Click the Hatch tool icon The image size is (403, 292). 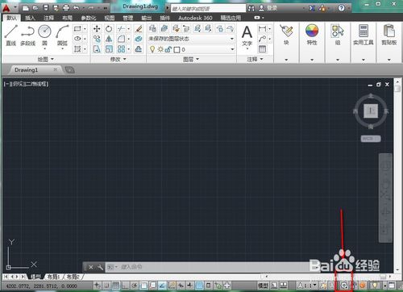[x=77, y=49]
